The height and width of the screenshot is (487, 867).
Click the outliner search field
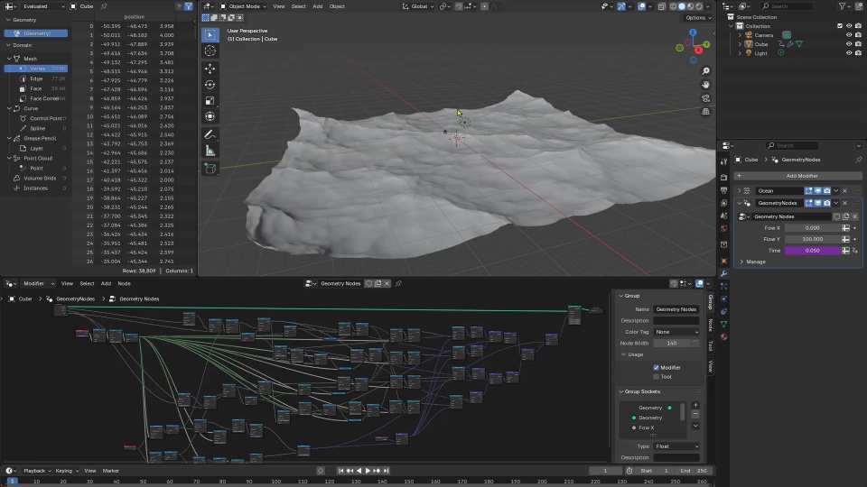787,6
